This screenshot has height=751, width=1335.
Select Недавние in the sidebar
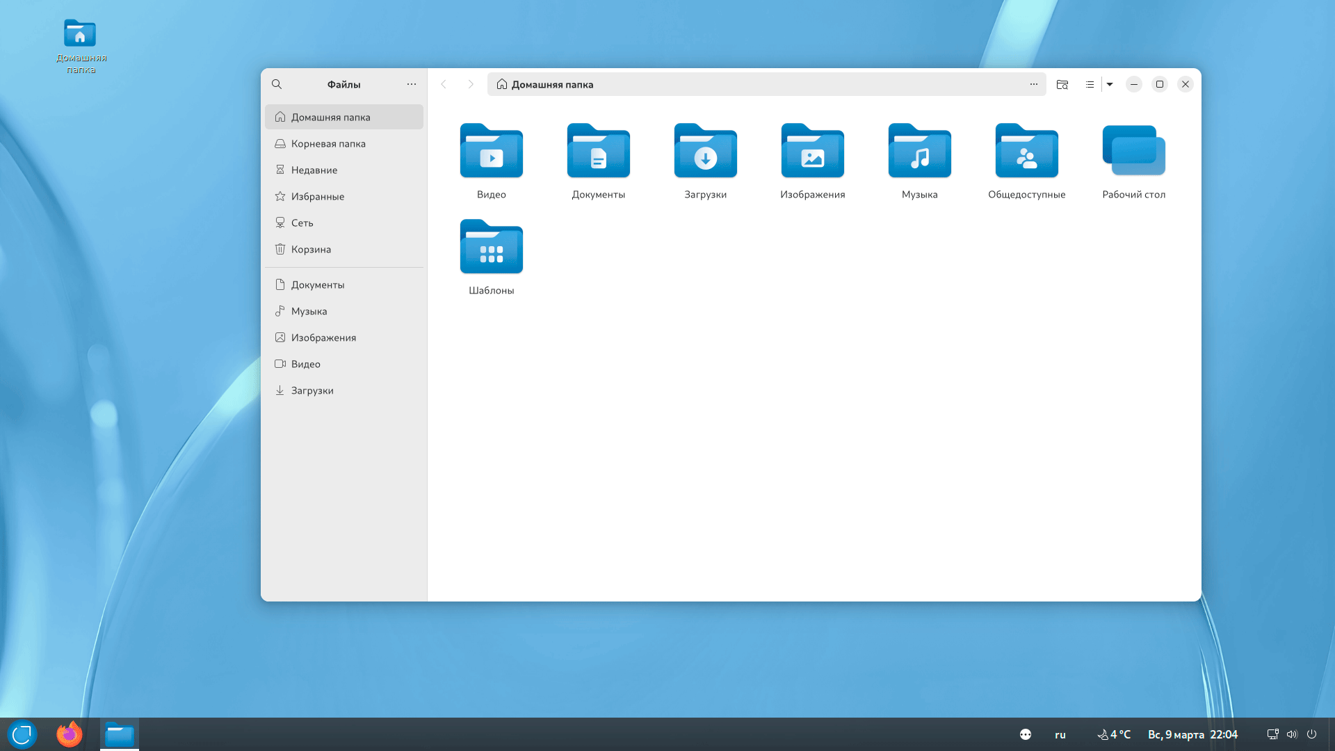[314, 170]
